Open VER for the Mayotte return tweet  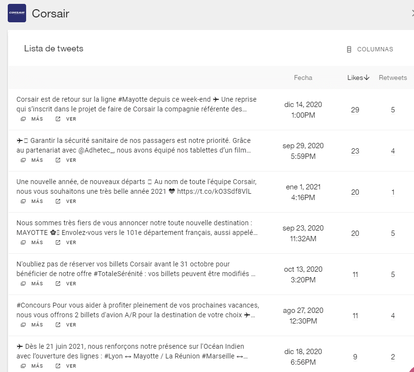click(x=66, y=119)
